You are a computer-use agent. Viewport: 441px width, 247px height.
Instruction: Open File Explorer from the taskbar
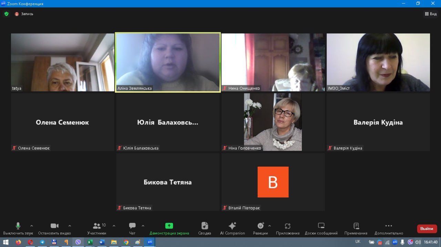pos(114,242)
